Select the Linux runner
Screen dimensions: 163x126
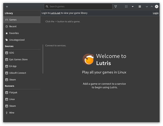pos(22,99)
